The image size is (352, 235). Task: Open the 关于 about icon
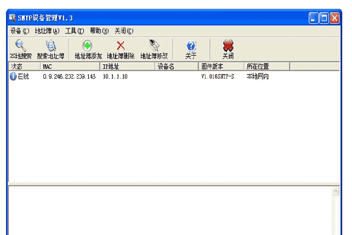click(x=191, y=46)
